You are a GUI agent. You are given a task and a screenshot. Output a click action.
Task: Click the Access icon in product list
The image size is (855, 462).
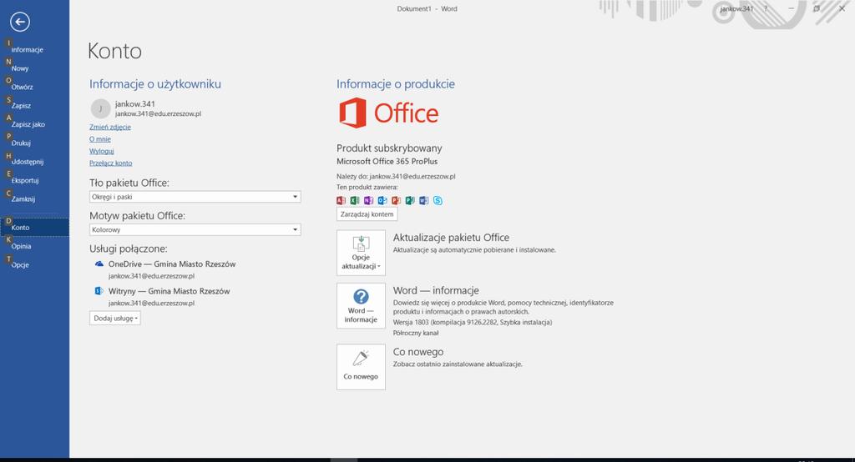coord(341,200)
